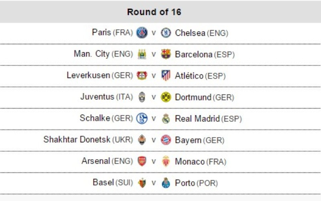
Task: Open the Real Madrid team link
Action: (x=197, y=119)
